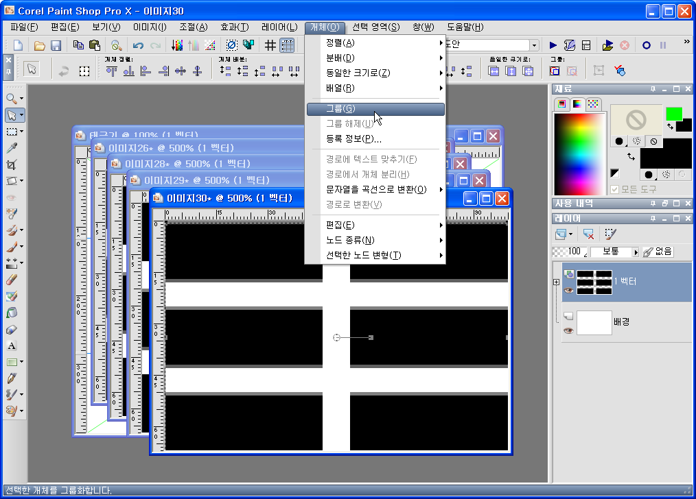Align objects to bottom icon

(x=129, y=71)
